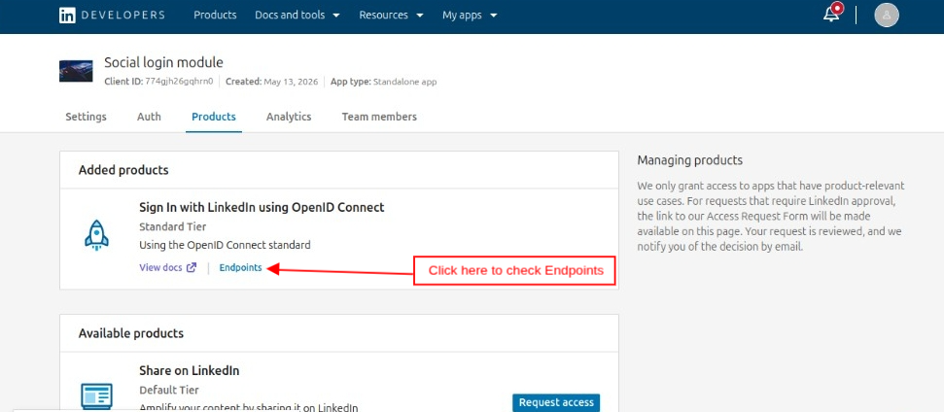
Task: Switch to the Auth tab
Action: [149, 117]
